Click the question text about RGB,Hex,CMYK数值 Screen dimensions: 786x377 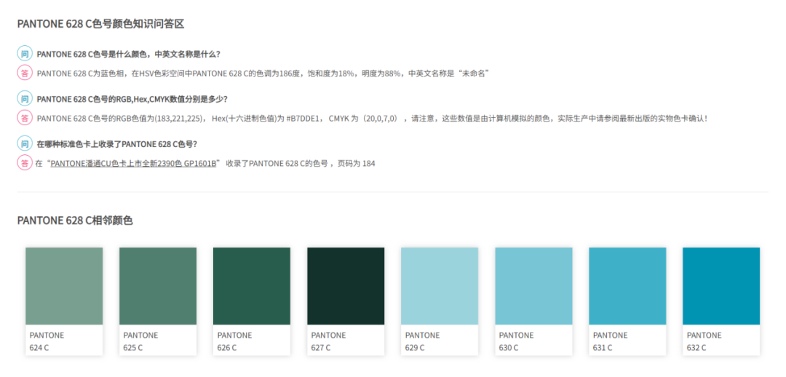pyautogui.click(x=137, y=99)
